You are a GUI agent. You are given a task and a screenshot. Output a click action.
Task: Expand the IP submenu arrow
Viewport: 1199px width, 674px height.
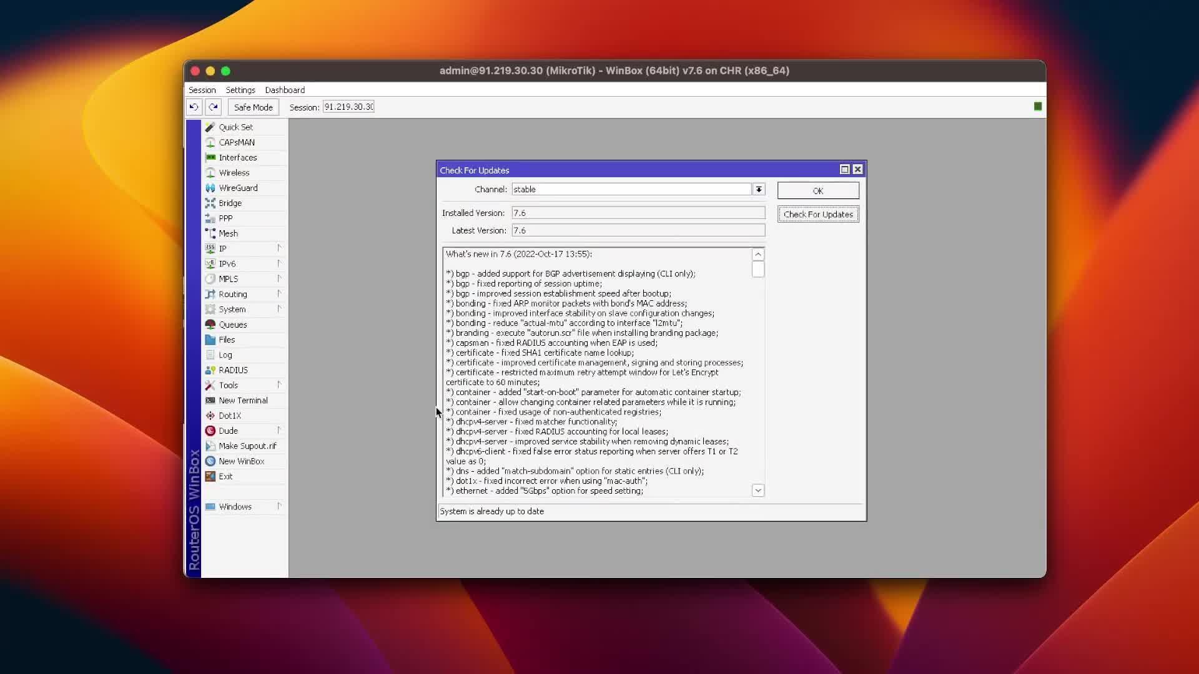click(279, 248)
